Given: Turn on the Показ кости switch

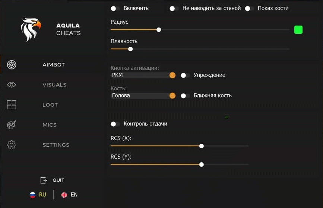Looking at the screenshot, I should click(x=249, y=8).
